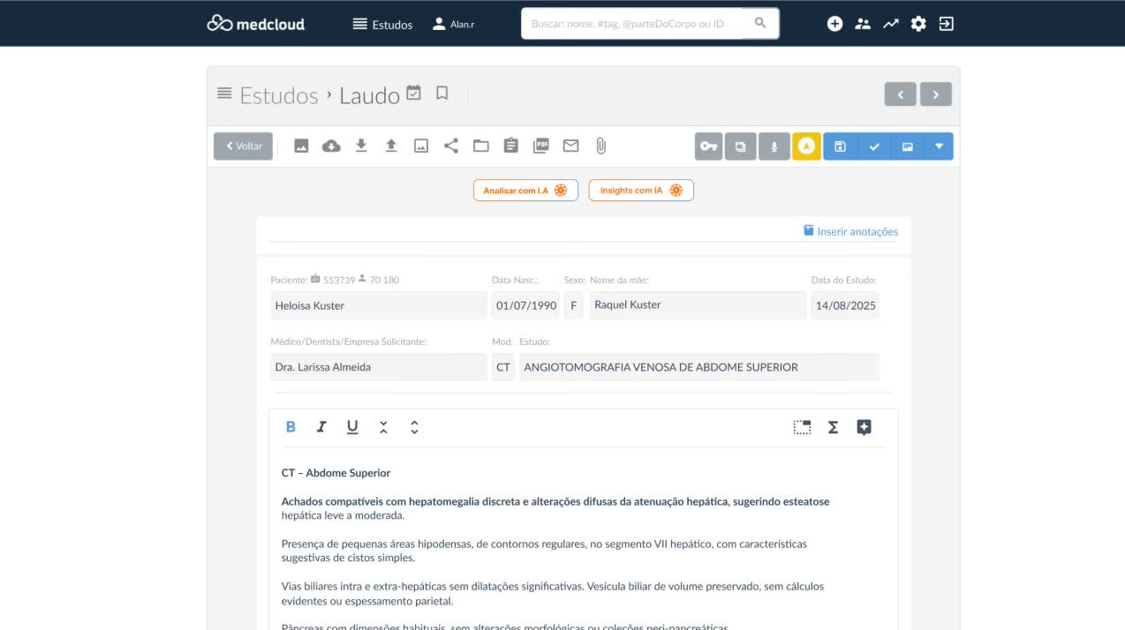Screen dimensions: 1125x630
Task: Click the study date field 14/08/2025
Action: (845, 305)
